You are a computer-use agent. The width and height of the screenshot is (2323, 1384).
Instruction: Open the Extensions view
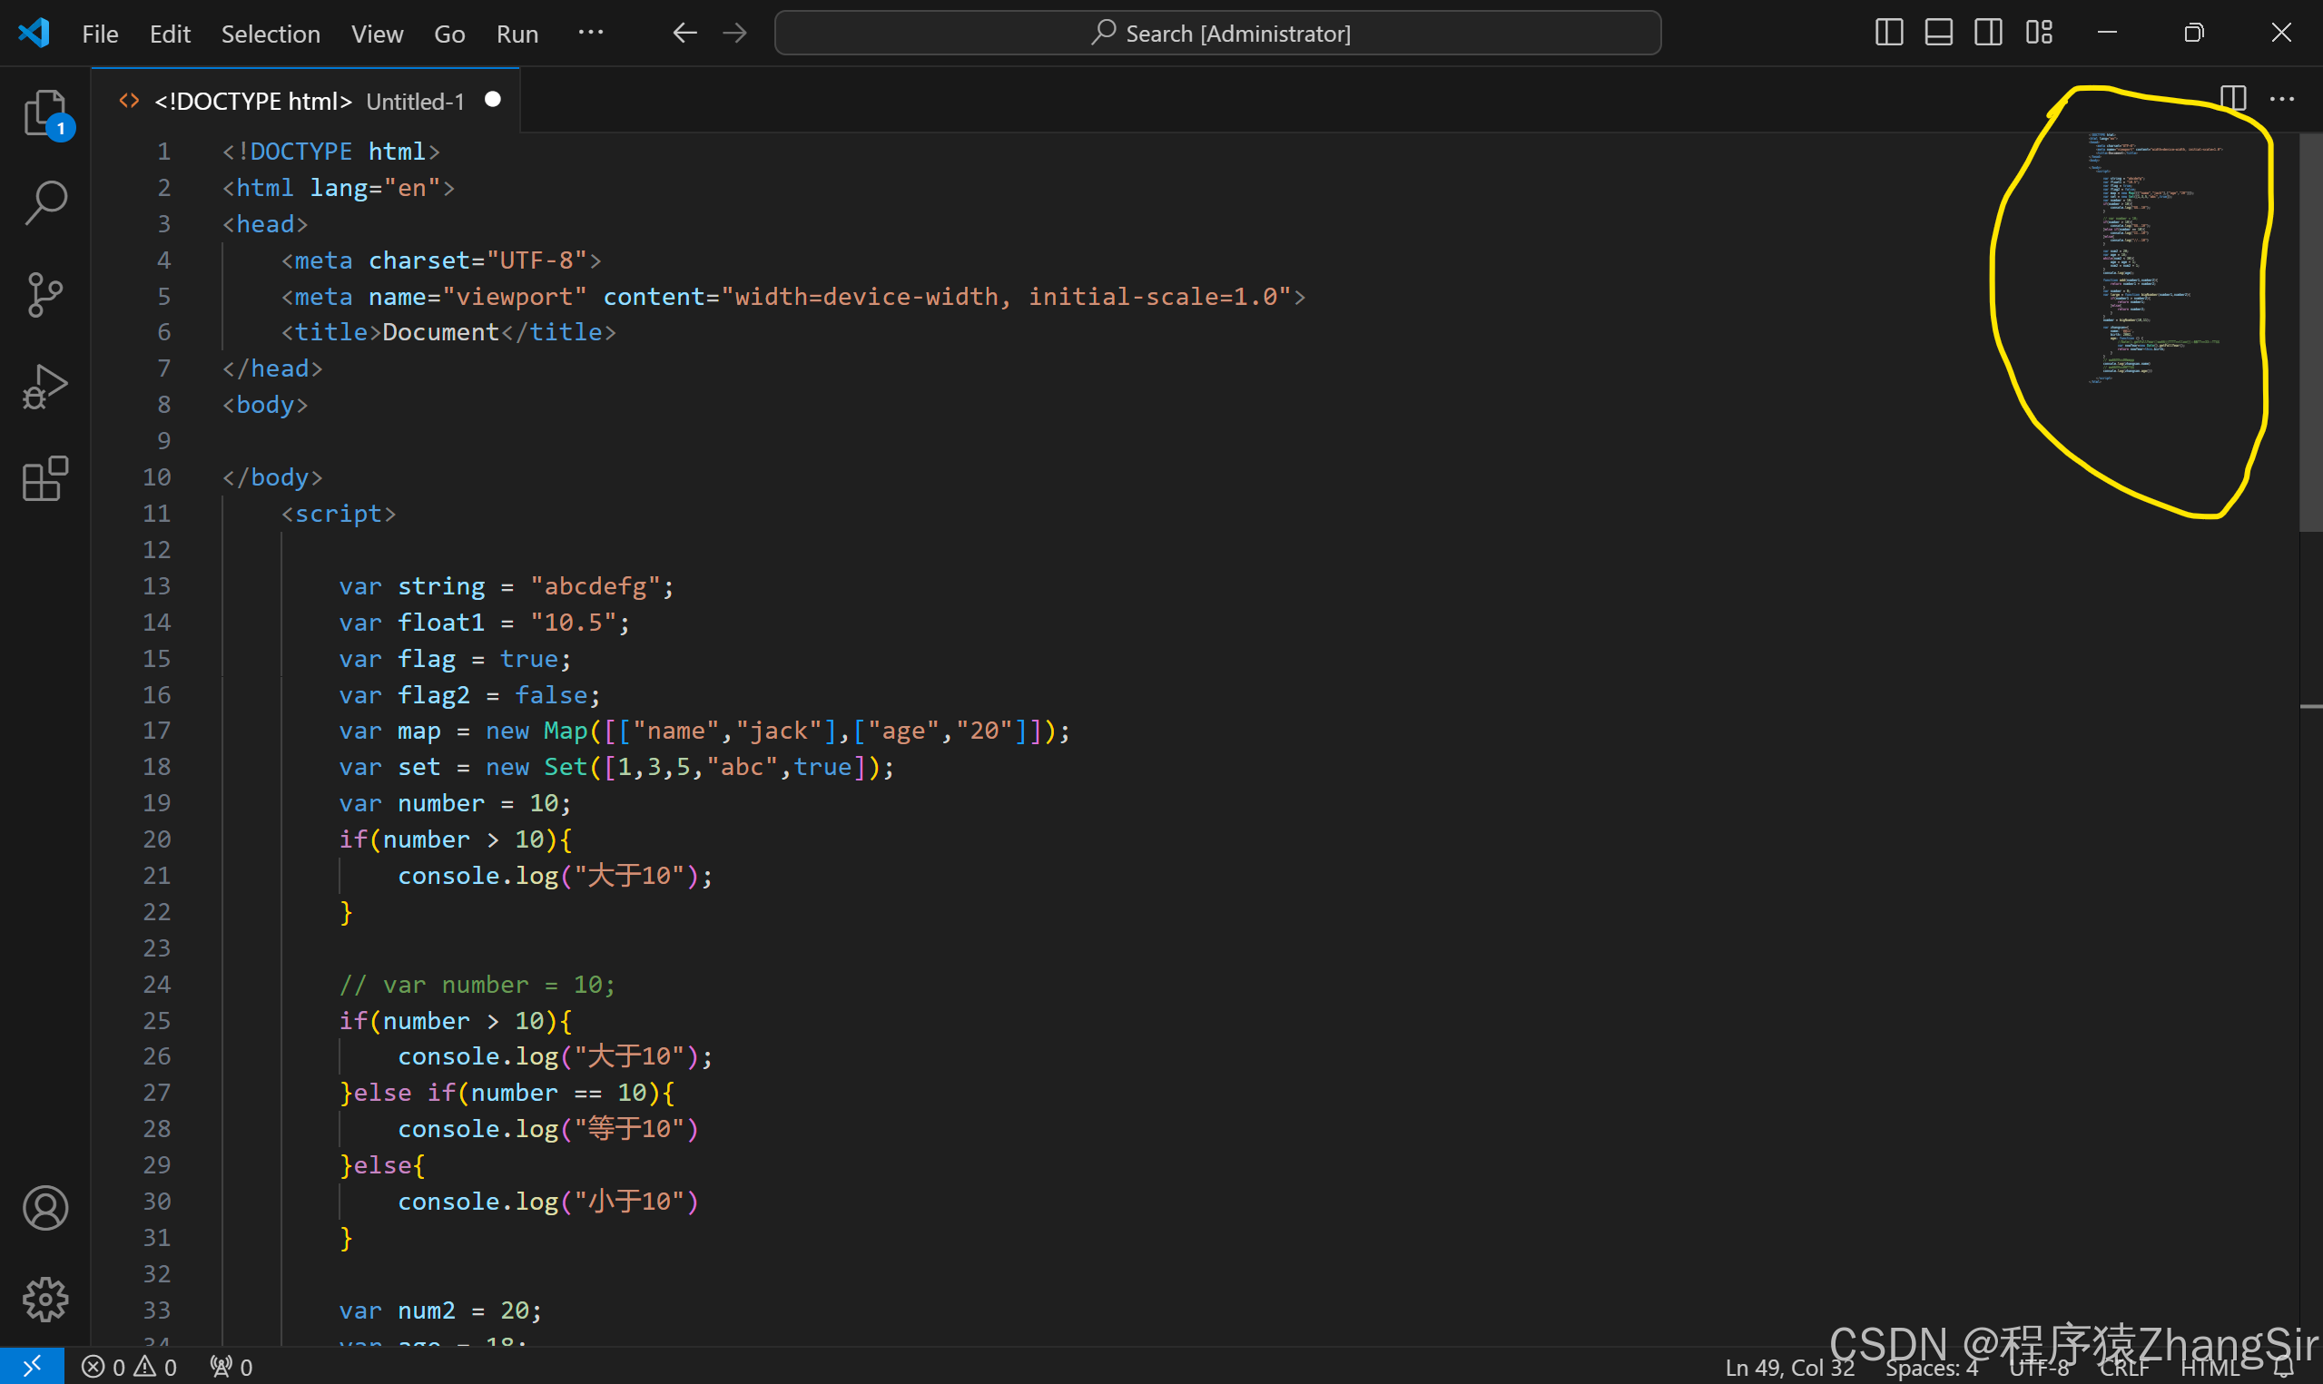44,478
